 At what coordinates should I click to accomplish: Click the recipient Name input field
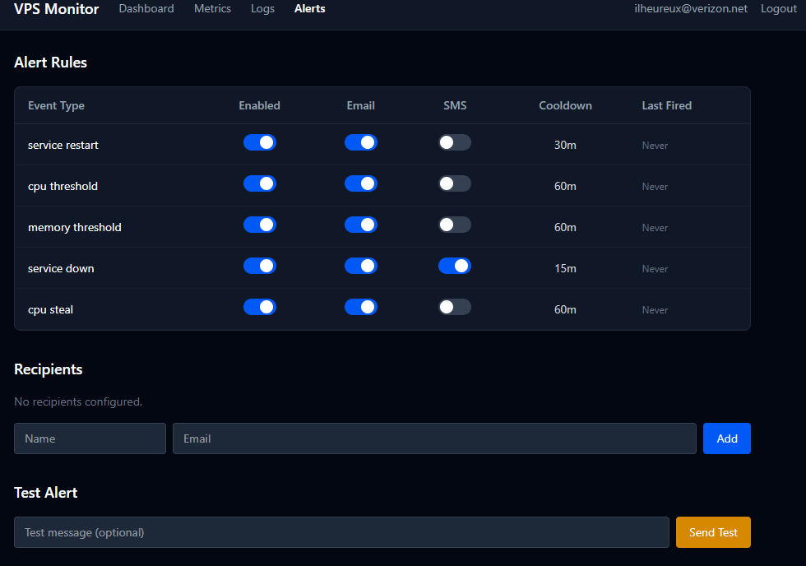pyautogui.click(x=89, y=438)
